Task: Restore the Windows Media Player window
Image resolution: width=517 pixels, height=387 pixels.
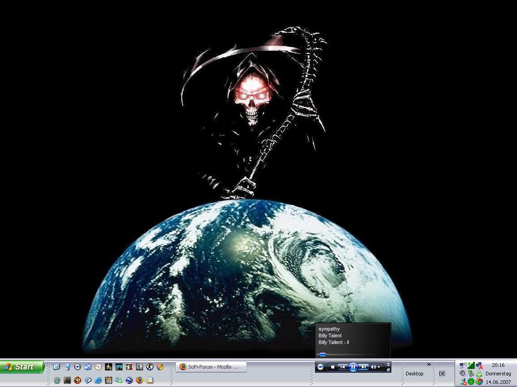Action: (x=388, y=370)
